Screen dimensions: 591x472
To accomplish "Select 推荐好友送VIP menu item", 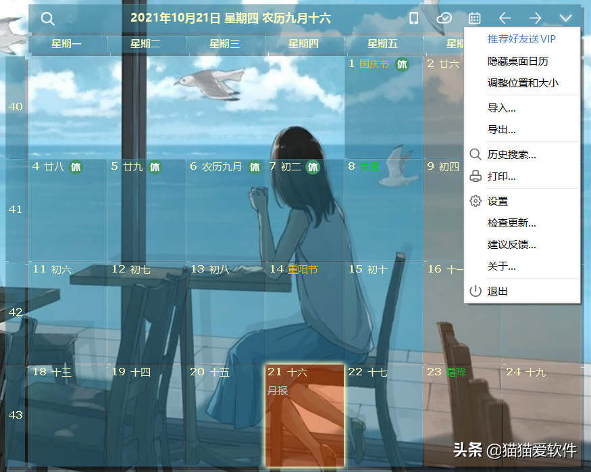I will pyautogui.click(x=521, y=39).
